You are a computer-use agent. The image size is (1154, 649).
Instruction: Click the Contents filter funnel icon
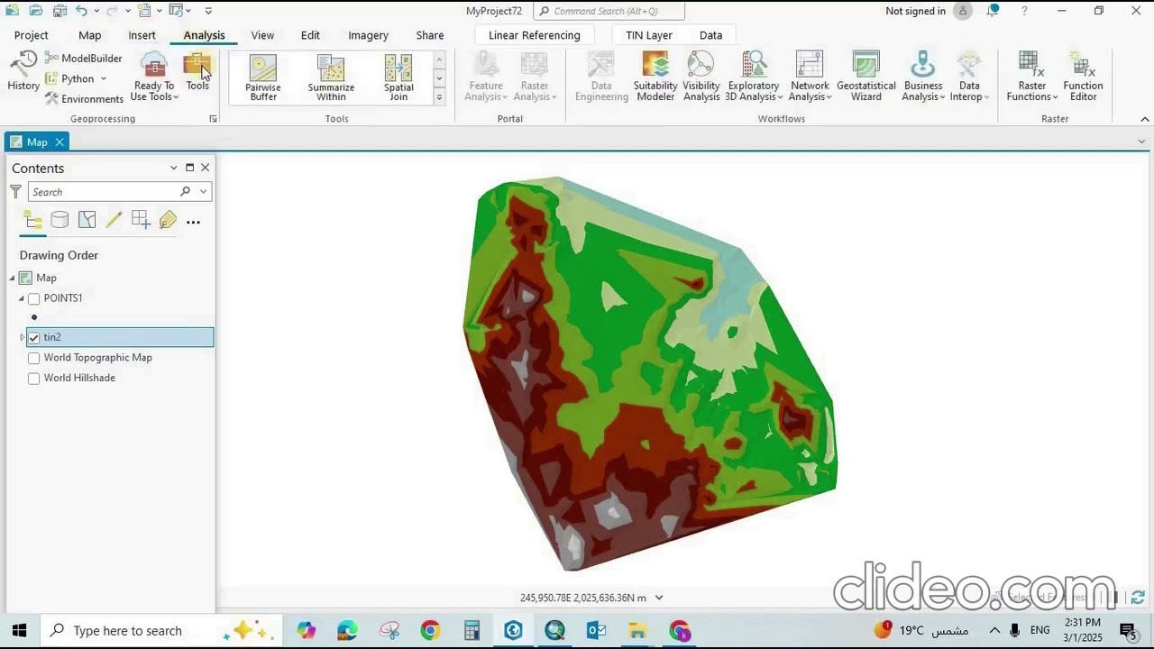coord(15,191)
